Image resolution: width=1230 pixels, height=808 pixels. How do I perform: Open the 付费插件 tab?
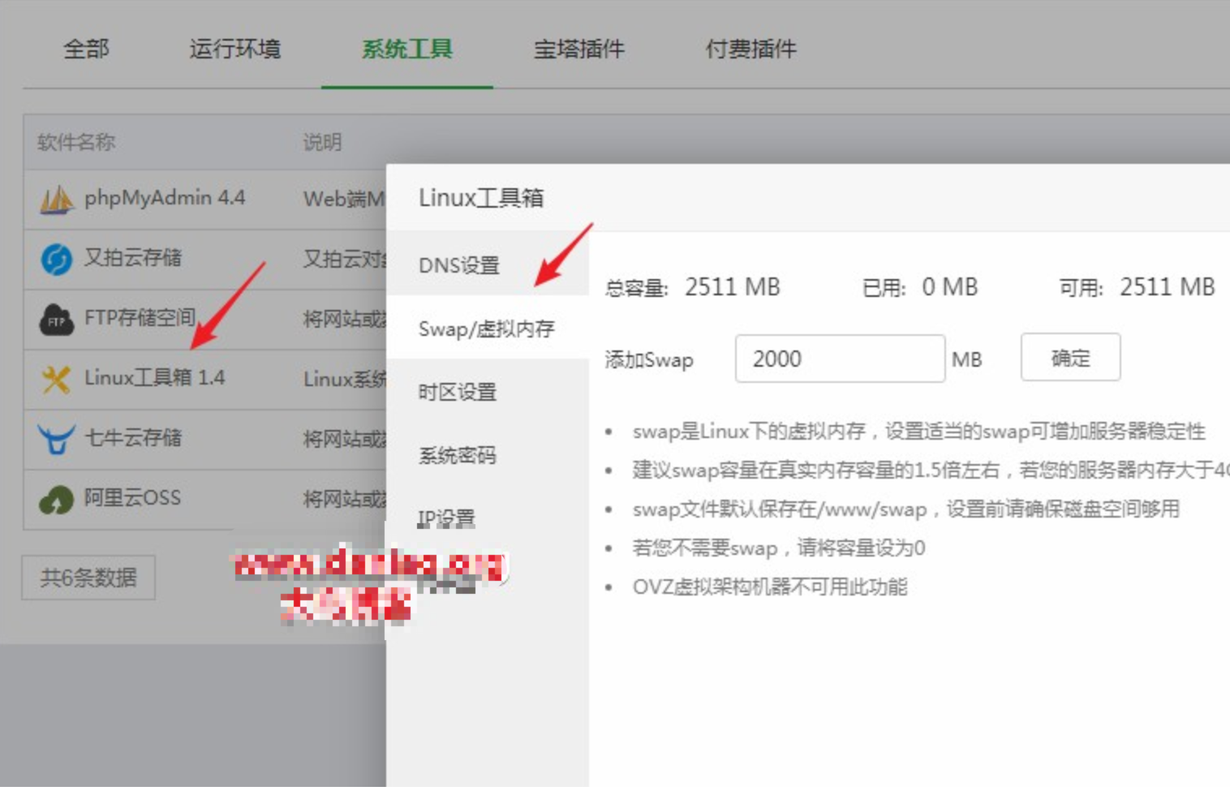(751, 49)
